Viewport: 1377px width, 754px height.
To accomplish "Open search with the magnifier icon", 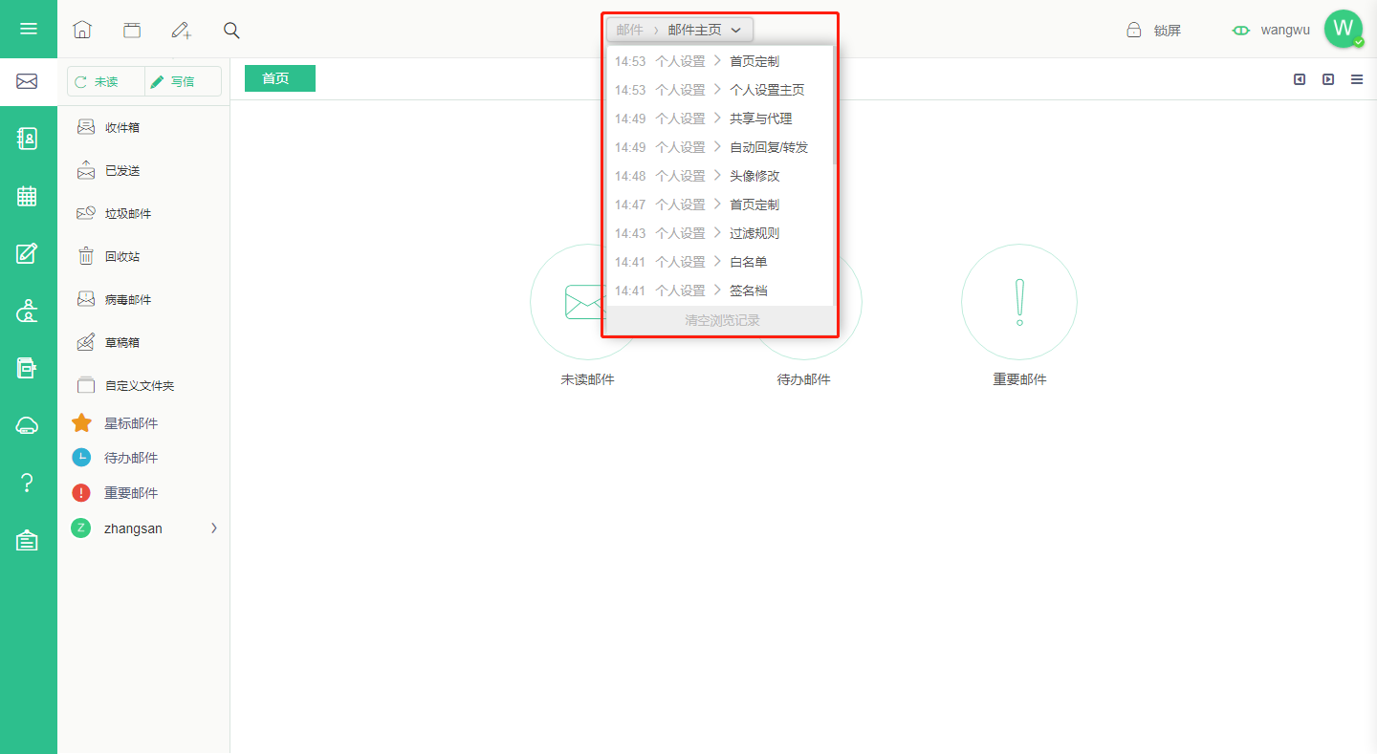I will click(231, 30).
